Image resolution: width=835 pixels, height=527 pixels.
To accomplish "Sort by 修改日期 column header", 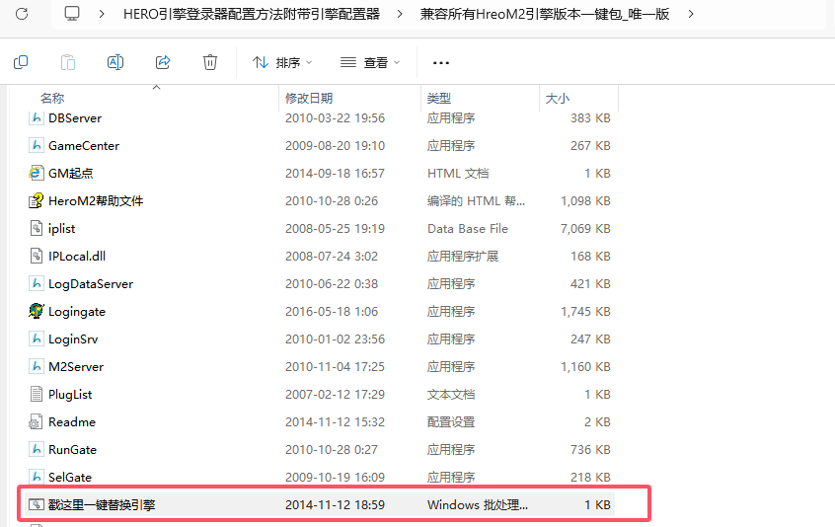I will [309, 98].
